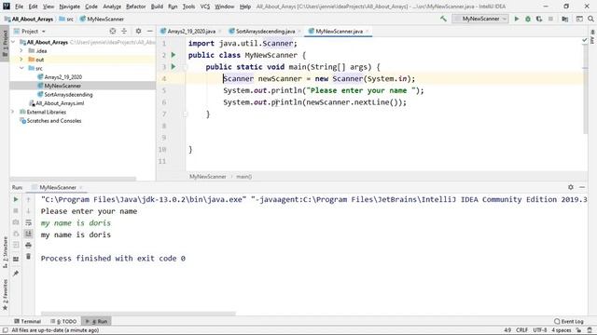The height and width of the screenshot is (335, 597).
Task: Click the 4 spaces indent setting
Action: tap(562, 330)
